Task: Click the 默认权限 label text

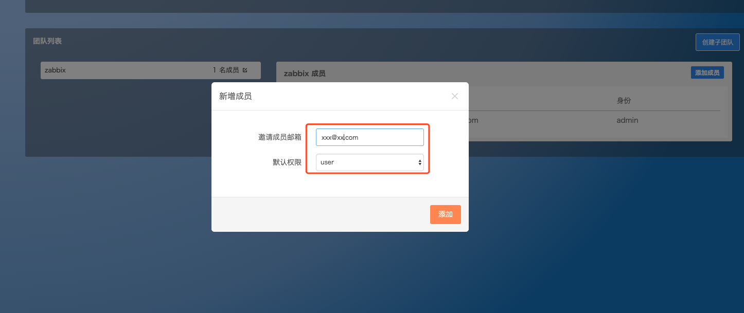Action: [x=287, y=162]
